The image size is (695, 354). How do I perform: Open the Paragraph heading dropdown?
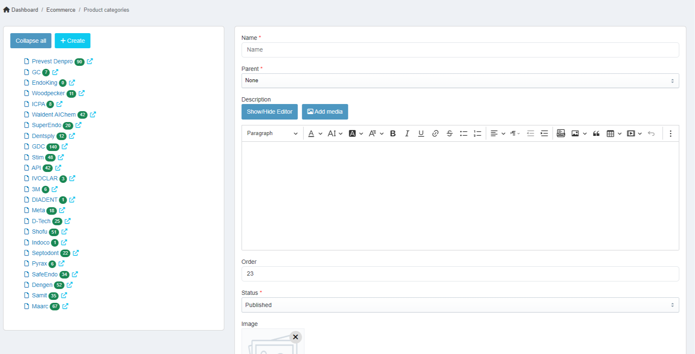[x=272, y=133]
